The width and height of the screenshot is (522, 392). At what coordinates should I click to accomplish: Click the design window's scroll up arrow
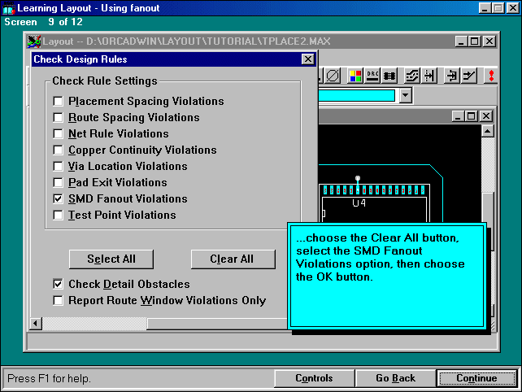pos(487,131)
